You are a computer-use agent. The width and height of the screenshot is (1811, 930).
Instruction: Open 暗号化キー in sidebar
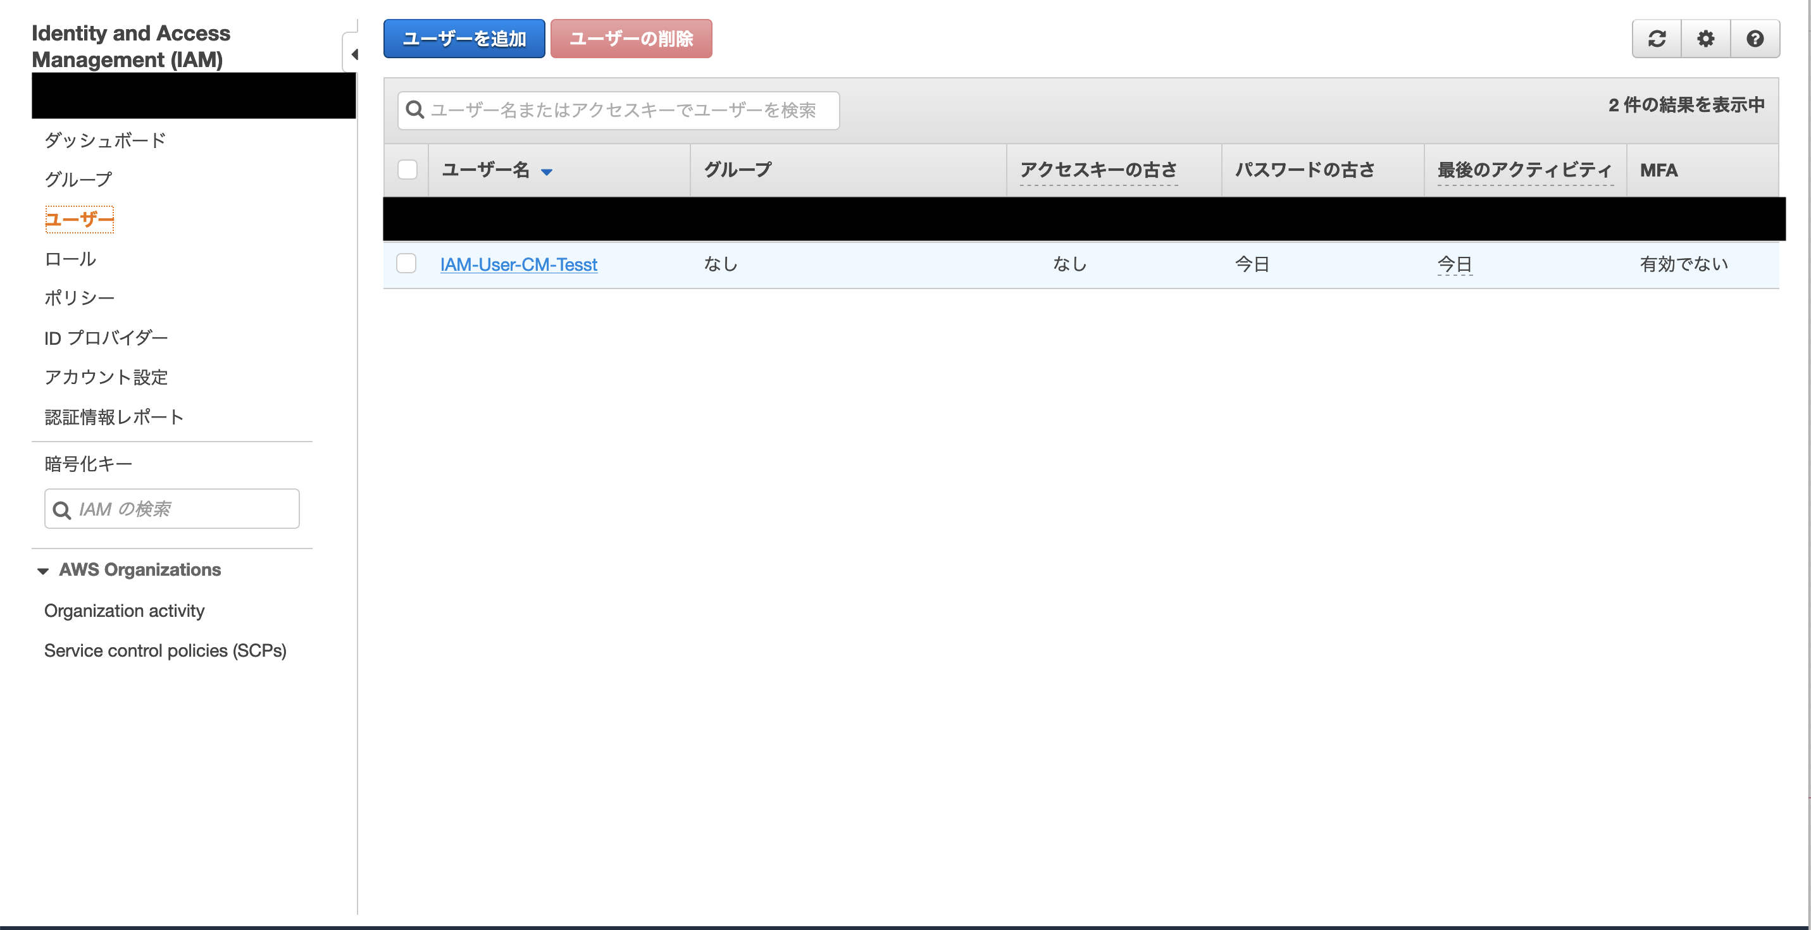pos(89,464)
